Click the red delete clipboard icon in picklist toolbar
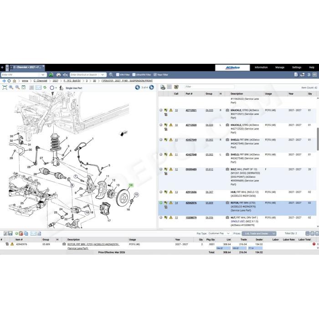 [x=21, y=233]
